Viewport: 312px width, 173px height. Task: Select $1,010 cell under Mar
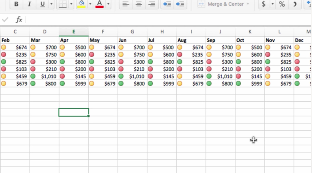(45, 76)
